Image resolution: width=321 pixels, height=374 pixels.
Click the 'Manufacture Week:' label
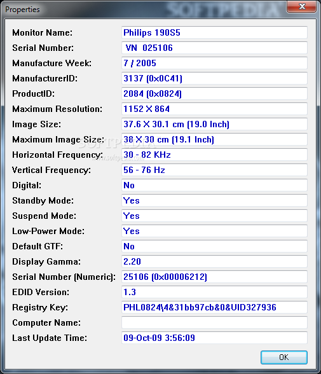click(x=51, y=63)
